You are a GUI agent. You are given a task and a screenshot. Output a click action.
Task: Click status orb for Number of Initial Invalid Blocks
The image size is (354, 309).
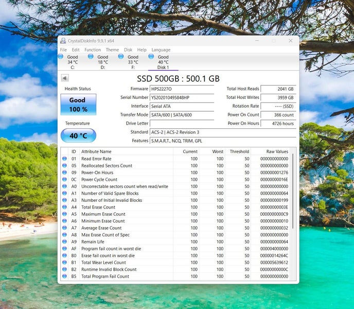point(64,200)
